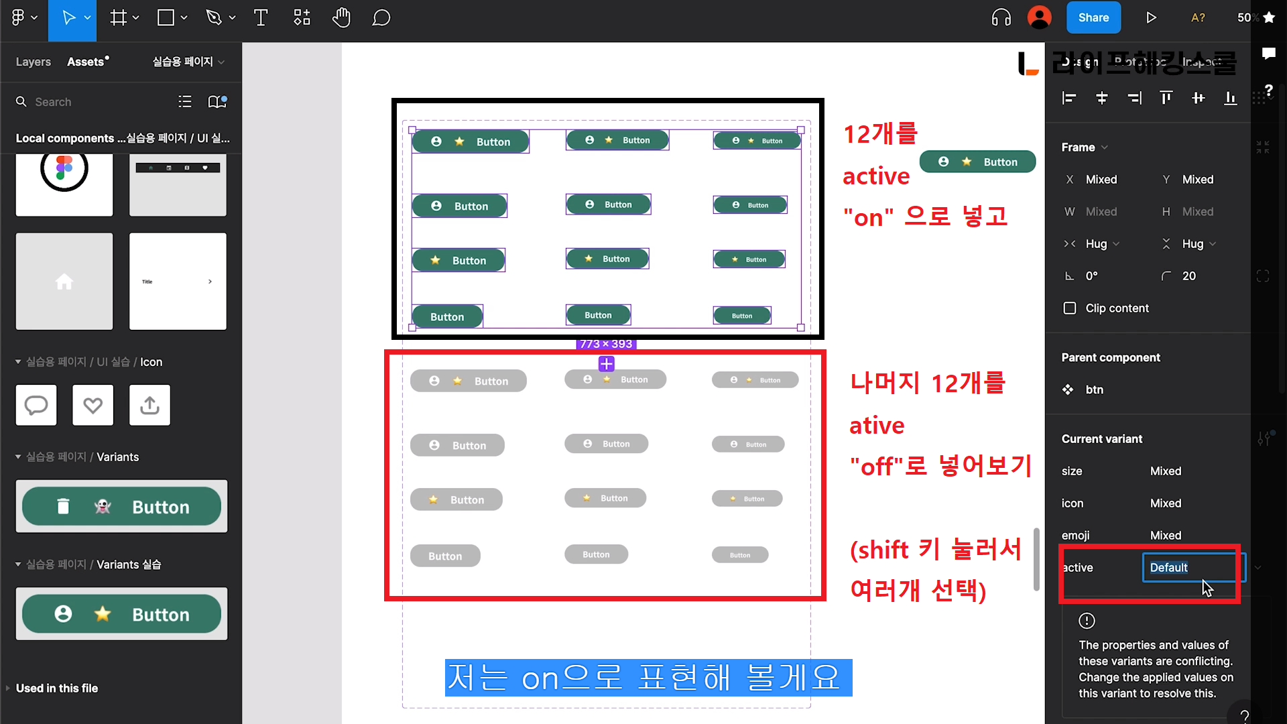
Task: Open the team library book icon
Action: point(217,101)
